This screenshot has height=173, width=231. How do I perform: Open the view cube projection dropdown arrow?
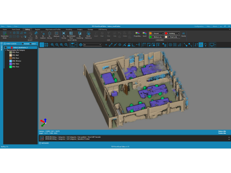tap(76, 45)
